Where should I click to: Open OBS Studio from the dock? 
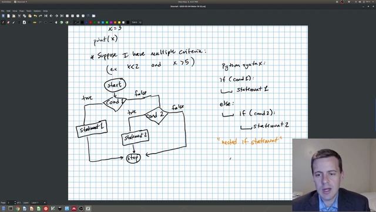(81, 208)
